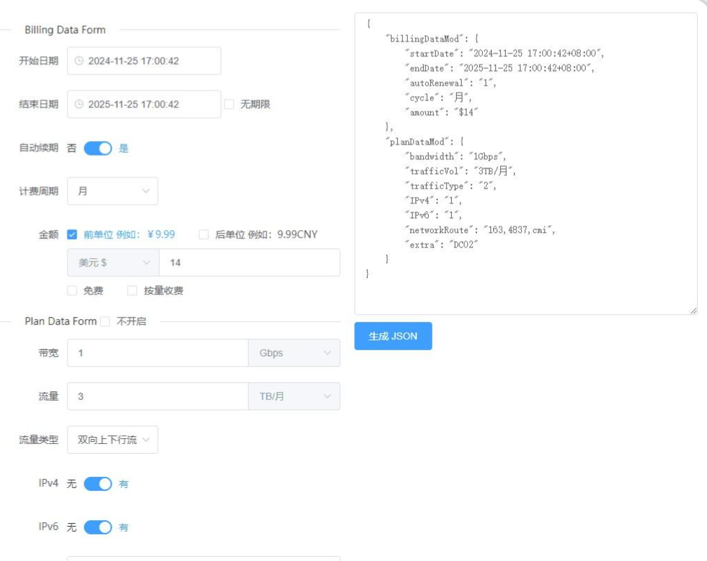Click the clock icon in 开始日期 field

click(79, 61)
